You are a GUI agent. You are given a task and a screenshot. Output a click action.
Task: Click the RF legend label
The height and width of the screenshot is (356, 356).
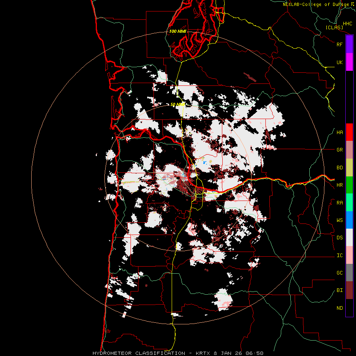coord(339,44)
